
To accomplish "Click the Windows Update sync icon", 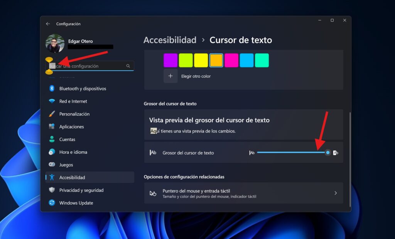I will [x=52, y=203].
